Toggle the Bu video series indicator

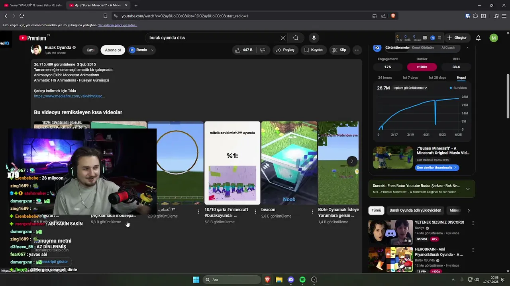pos(458,88)
